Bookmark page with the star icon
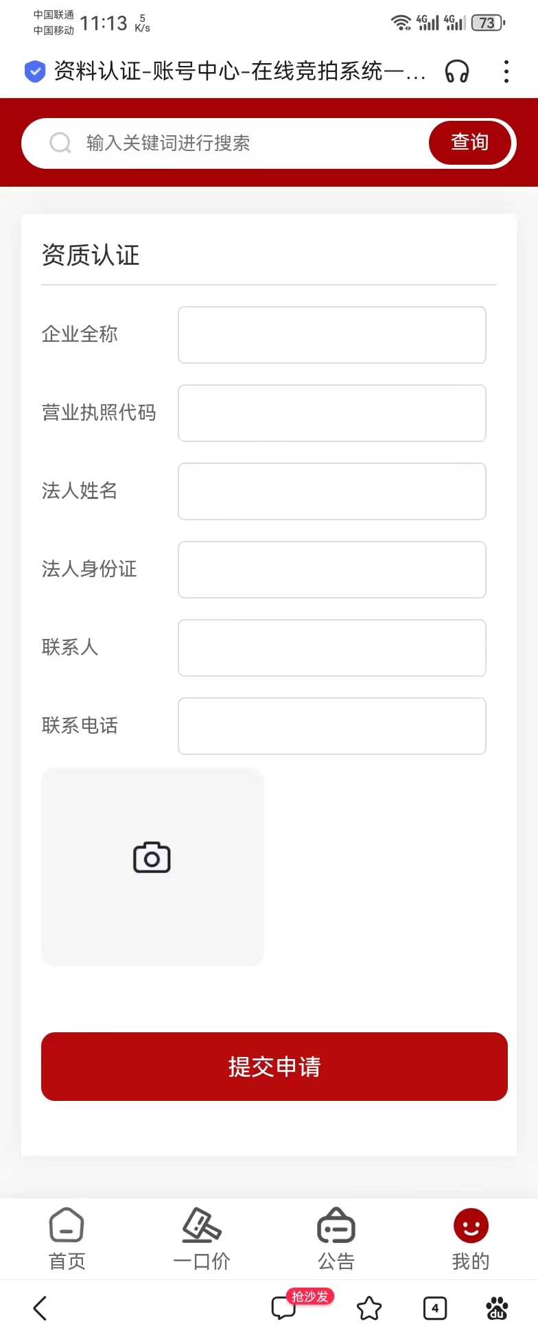The height and width of the screenshot is (1337, 538). pos(369,1308)
